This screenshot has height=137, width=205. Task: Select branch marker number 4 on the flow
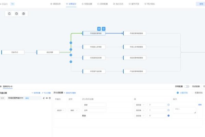click(x=71, y=62)
